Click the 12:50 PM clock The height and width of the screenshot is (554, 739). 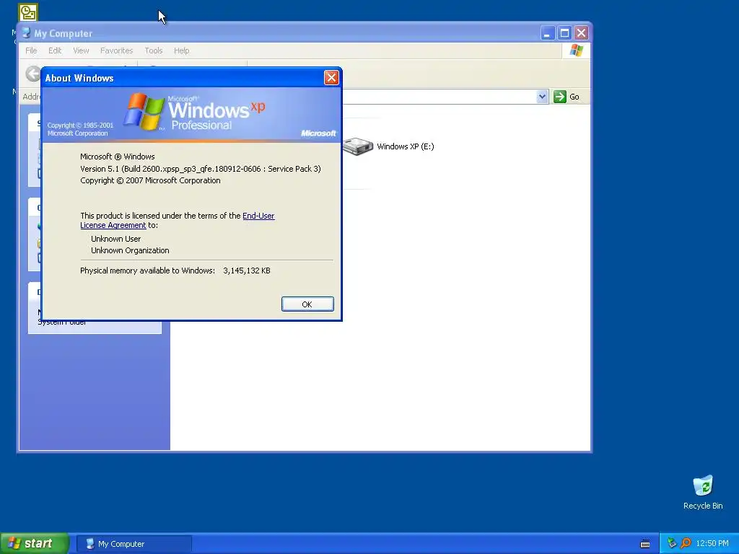point(712,543)
